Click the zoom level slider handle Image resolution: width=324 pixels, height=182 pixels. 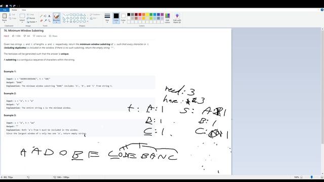(x=312, y=177)
